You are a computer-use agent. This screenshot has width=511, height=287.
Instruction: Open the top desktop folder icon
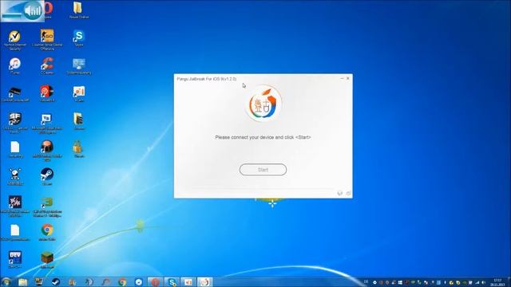point(78,10)
